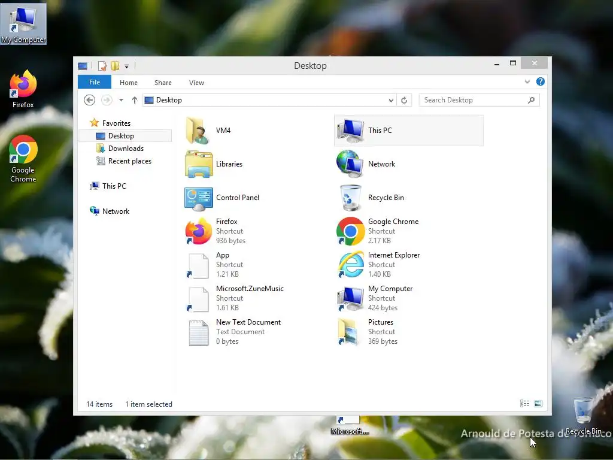This screenshot has height=460, width=613.
Task: Click the New folder icon in title bar
Action: pyautogui.click(x=115, y=66)
